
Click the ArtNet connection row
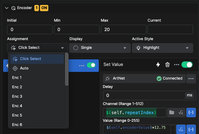(144, 79)
